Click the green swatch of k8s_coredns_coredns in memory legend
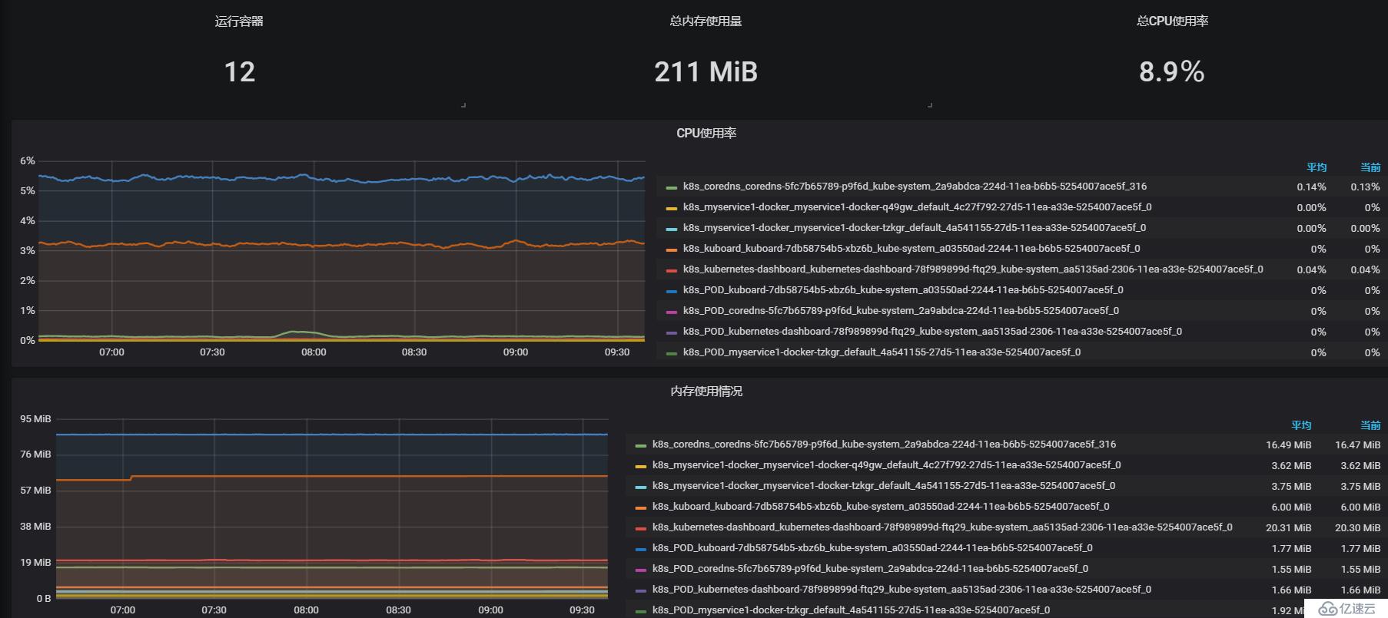Screen dimensions: 1388x618 641,445
